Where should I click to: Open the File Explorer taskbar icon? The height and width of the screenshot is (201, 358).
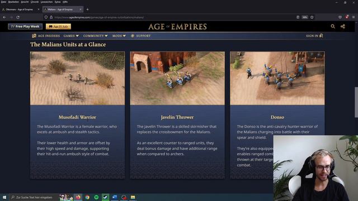coord(133,197)
